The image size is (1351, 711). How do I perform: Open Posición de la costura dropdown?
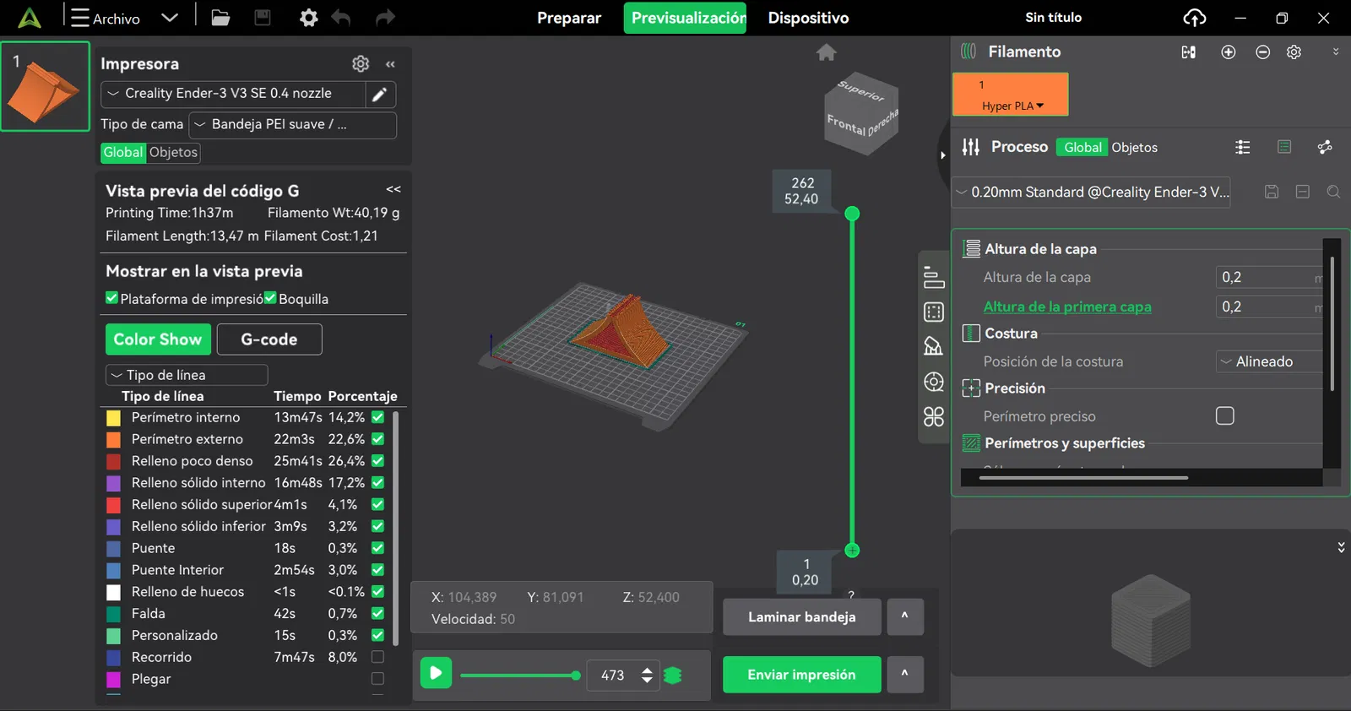coord(1269,361)
